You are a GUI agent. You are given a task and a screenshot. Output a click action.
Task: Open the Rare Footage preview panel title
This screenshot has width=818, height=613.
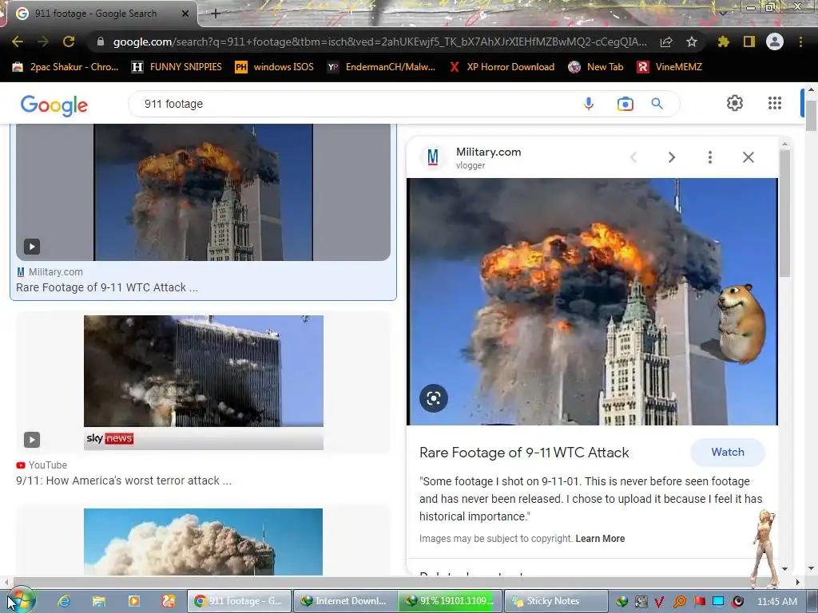click(524, 453)
